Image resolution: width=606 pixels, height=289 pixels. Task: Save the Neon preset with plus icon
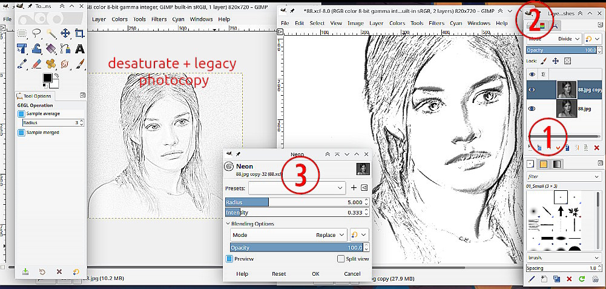(354, 188)
